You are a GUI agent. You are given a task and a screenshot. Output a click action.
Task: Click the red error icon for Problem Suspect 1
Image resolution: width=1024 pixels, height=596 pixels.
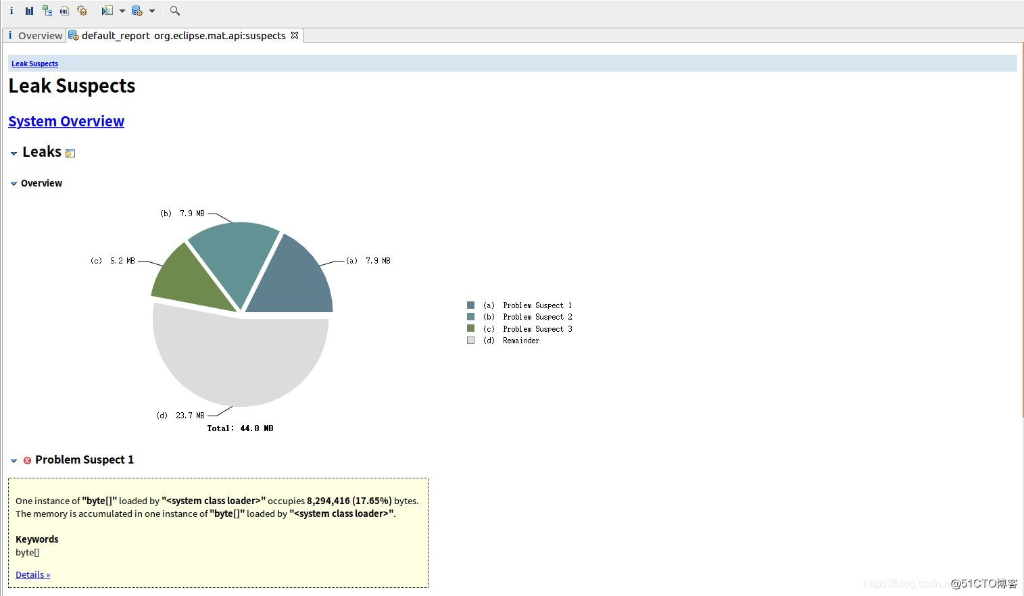coord(27,460)
